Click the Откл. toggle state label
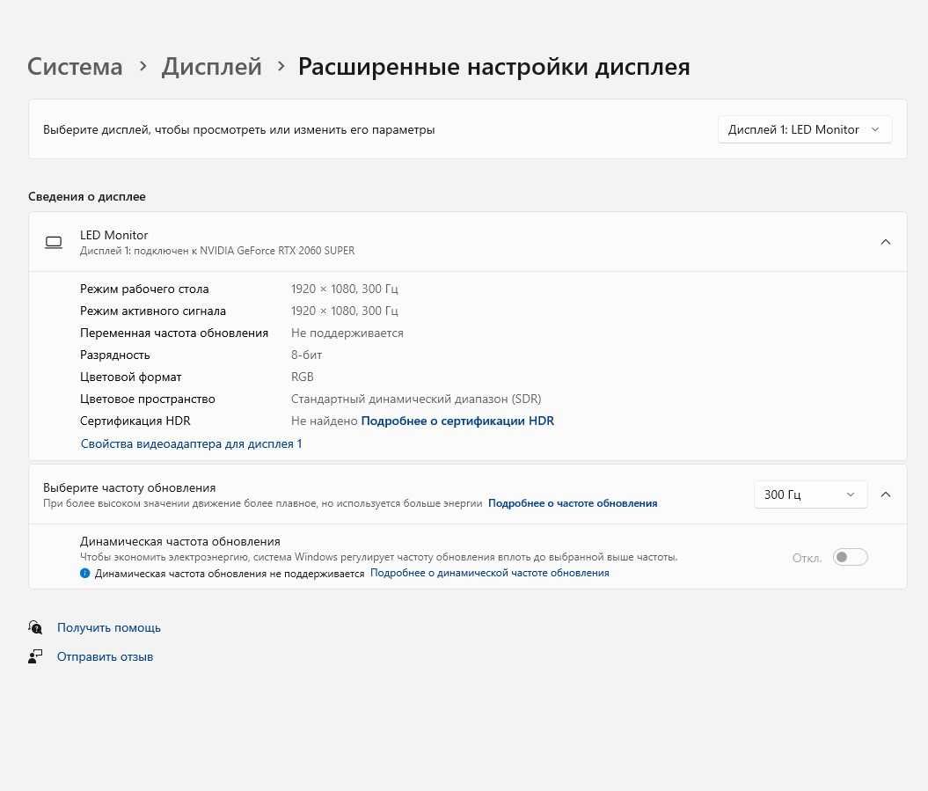 coord(807,558)
